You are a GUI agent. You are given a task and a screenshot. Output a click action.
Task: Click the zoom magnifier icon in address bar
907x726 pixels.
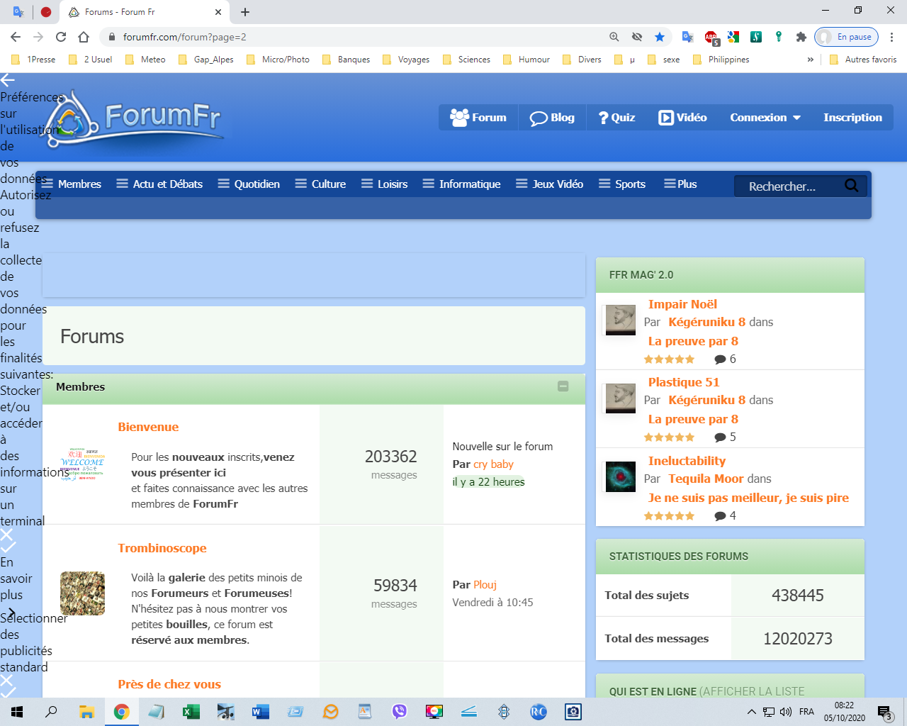tap(614, 37)
